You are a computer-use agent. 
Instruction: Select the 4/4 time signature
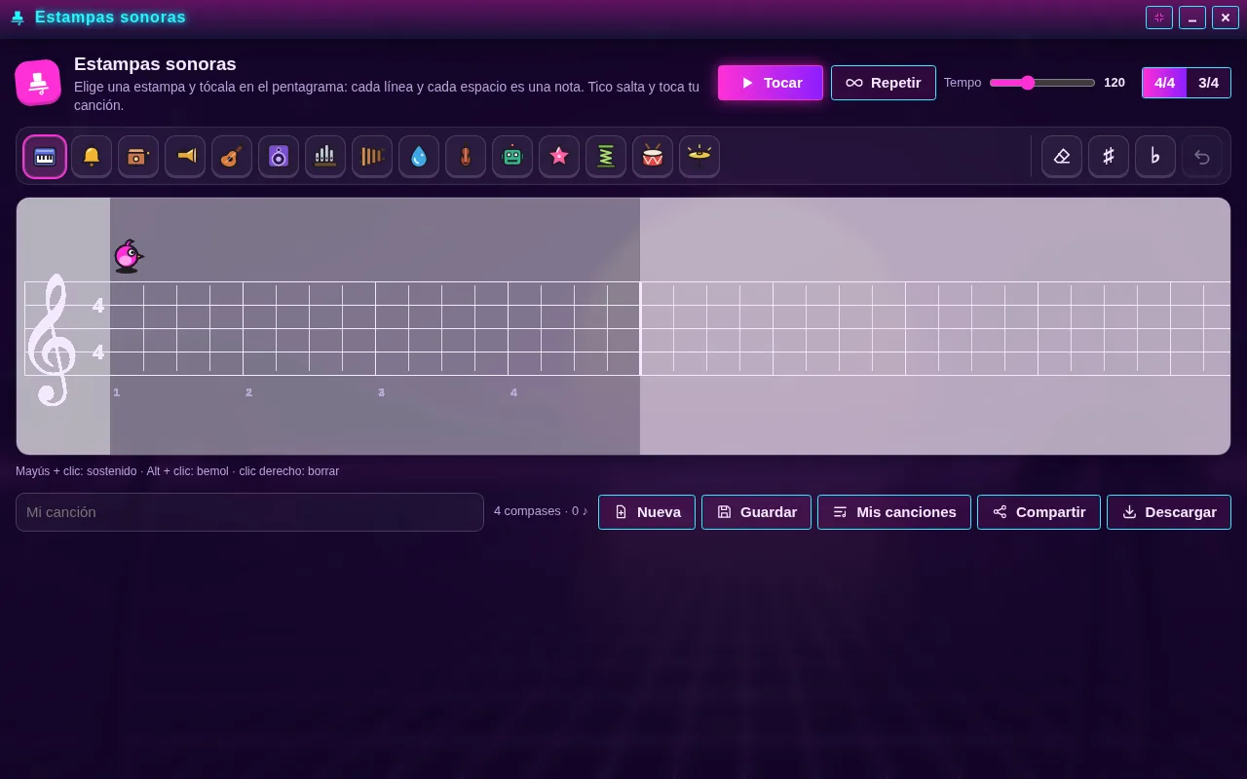coord(1165,83)
